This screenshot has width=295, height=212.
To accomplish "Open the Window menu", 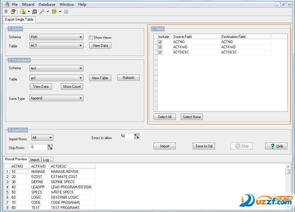I will click(x=67, y=4).
